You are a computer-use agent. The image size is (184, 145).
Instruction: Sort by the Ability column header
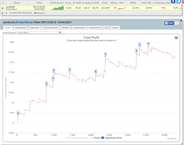pyautogui.click(x=114, y=3)
